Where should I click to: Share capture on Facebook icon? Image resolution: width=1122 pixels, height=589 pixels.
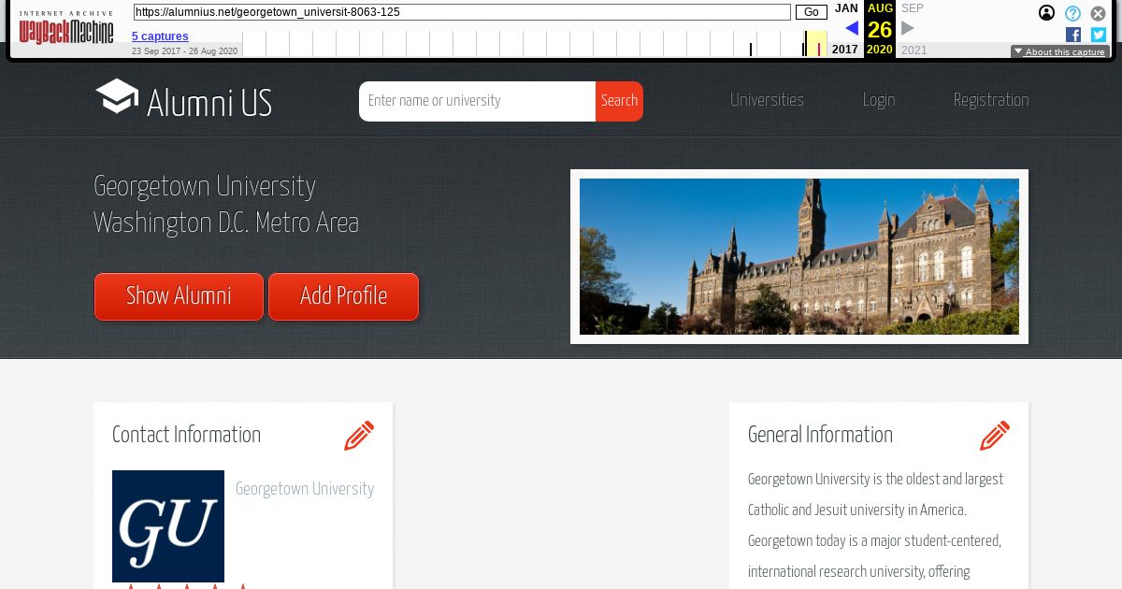pos(1073,35)
